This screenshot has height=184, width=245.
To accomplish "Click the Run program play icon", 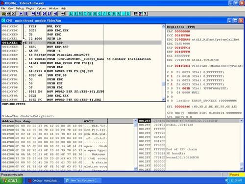I will point(21,14).
